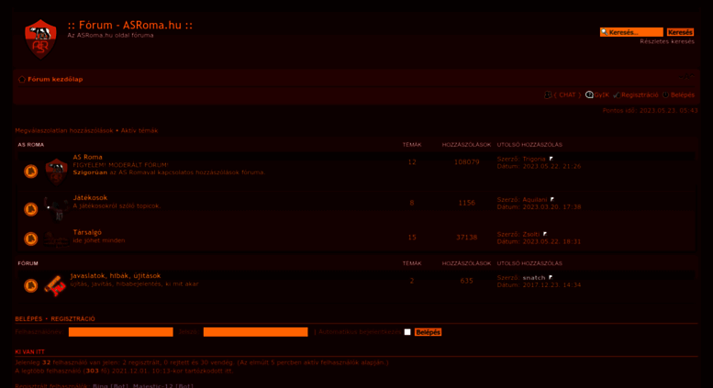713x388 pixels.
Task: Click the font size change icon
Action: pyautogui.click(x=686, y=77)
